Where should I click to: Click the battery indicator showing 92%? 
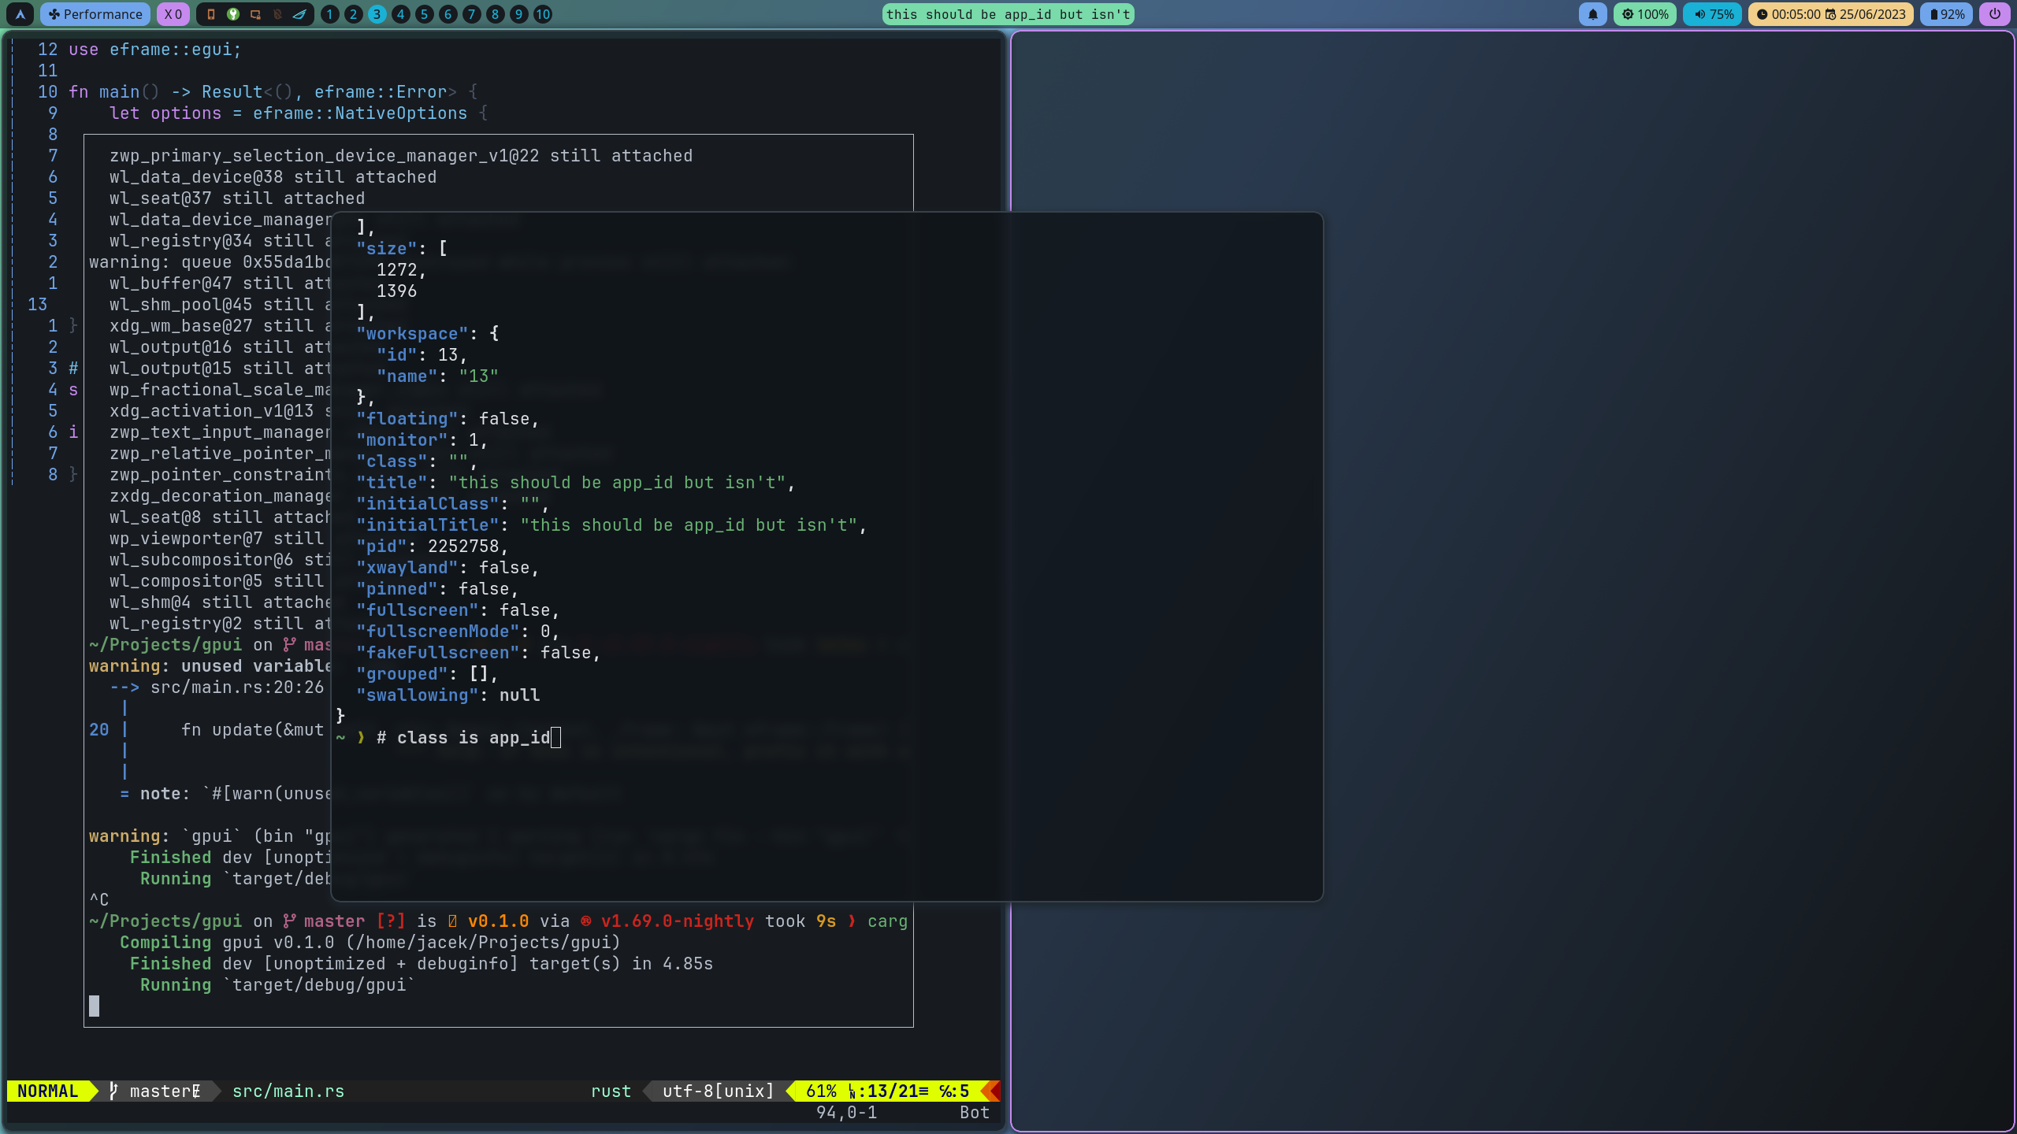(x=1945, y=13)
